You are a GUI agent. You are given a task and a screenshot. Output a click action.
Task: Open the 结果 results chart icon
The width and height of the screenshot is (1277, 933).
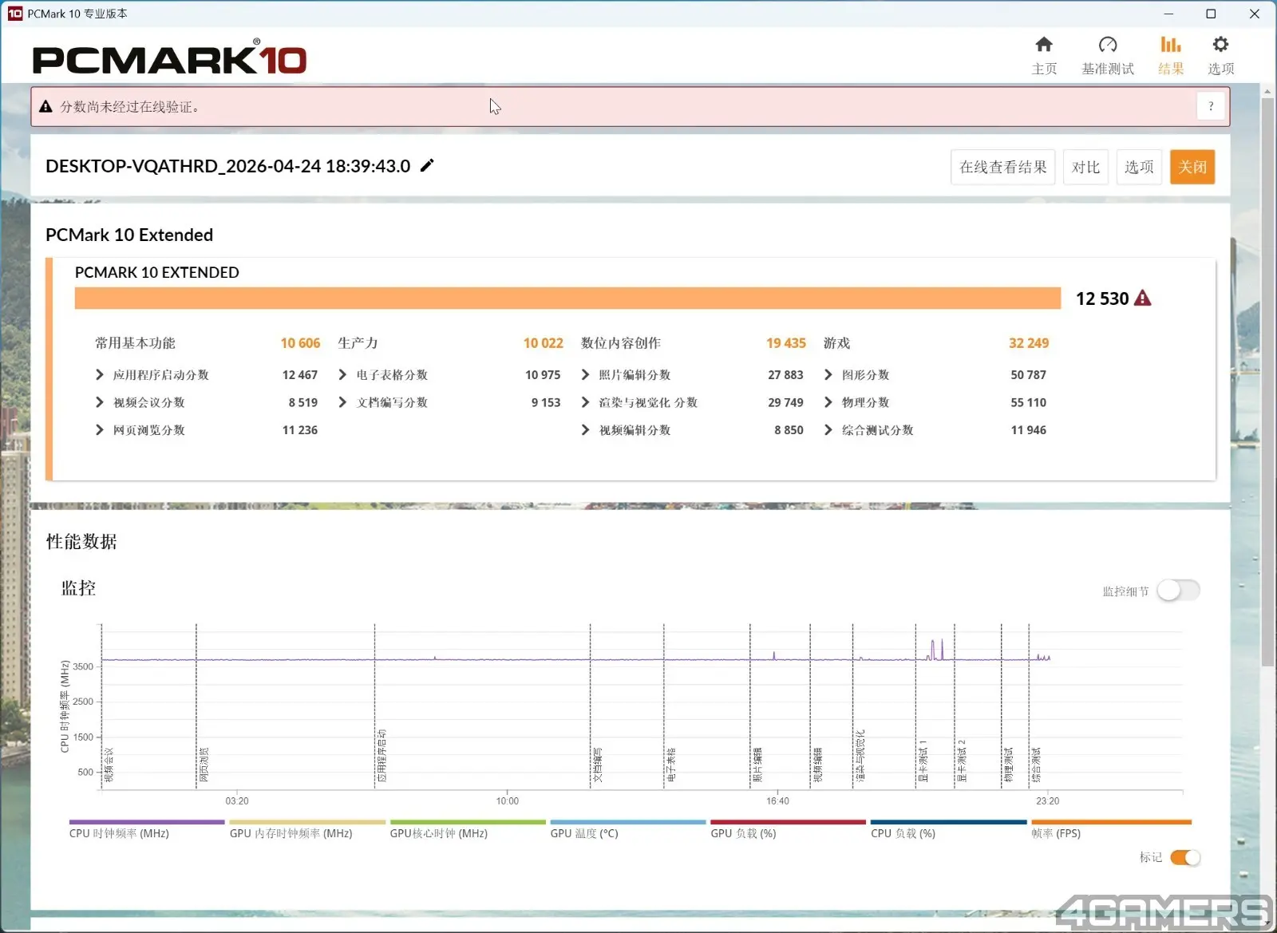point(1171,45)
